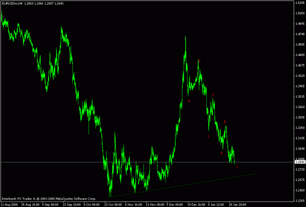This screenshot has width=306, height=207.
Task: Click the 23 Sep 20:00 time label
Action: click(x=71, y=205)
